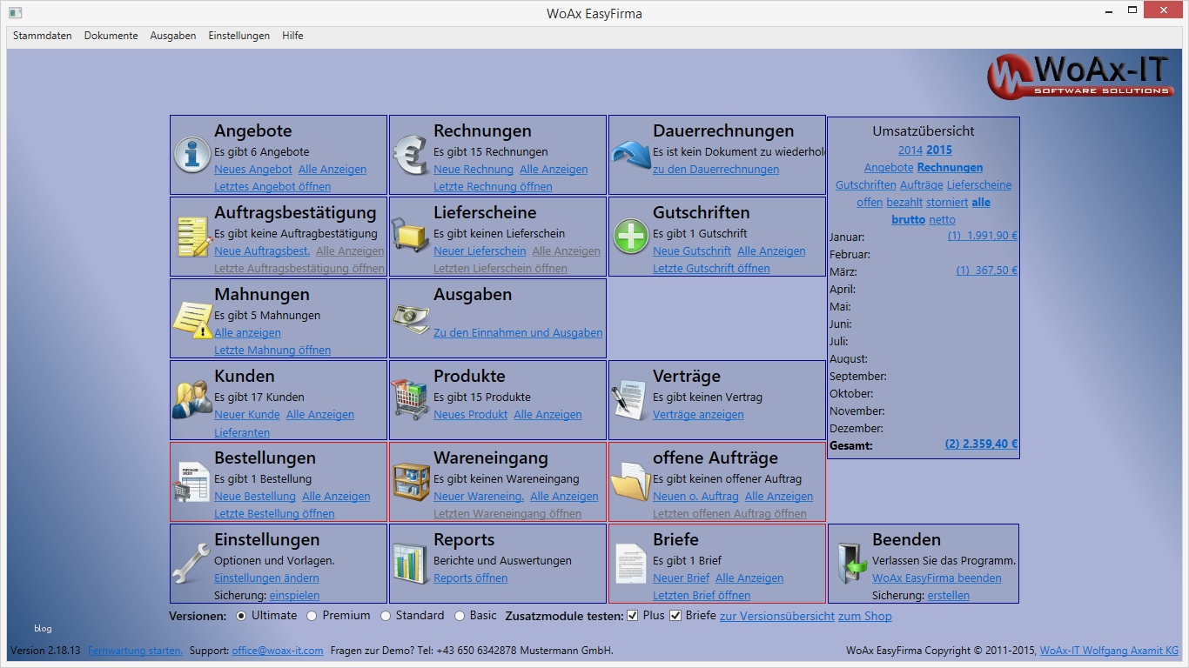Open the Stammdaten menu
This screenshot has width=1189, height=668.
point(42,36)
